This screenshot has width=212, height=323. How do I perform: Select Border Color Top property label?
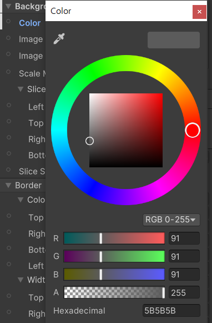coord(36,217)
